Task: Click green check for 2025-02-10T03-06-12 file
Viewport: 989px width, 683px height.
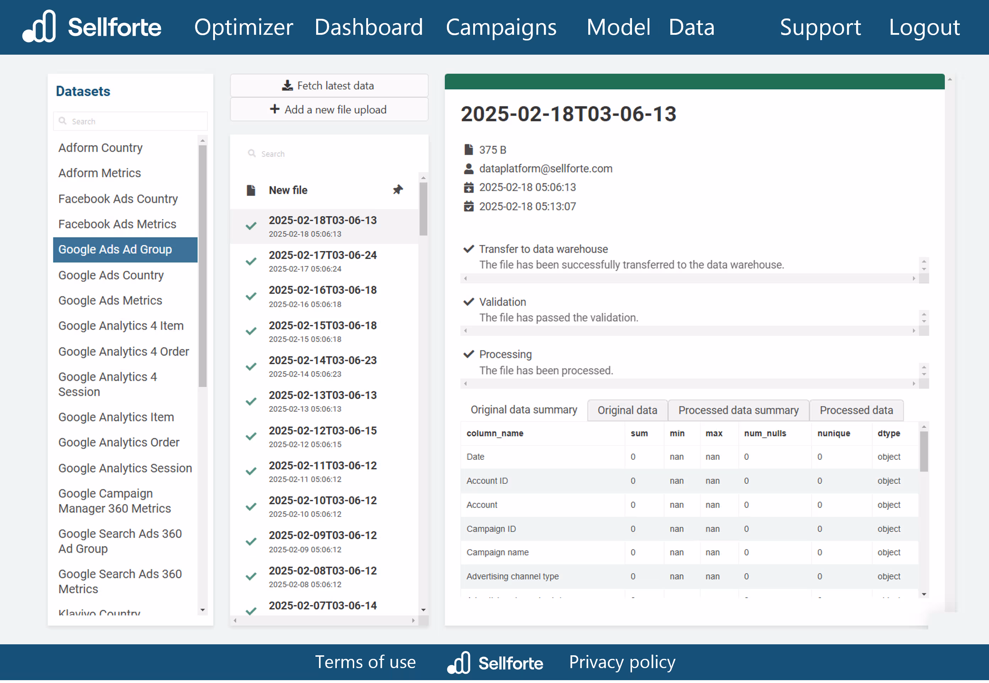Action: 251,507
